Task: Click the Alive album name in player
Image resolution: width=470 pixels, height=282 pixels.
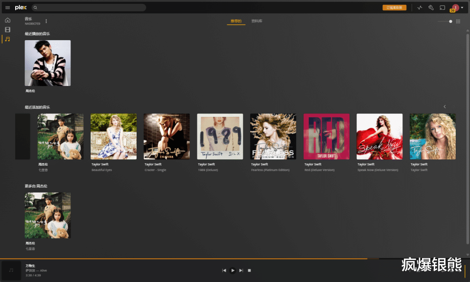Action: [44, 271]
